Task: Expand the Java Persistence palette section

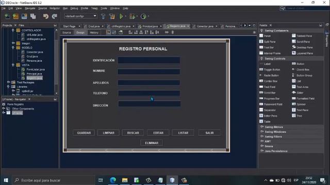Action: (262, 151)
